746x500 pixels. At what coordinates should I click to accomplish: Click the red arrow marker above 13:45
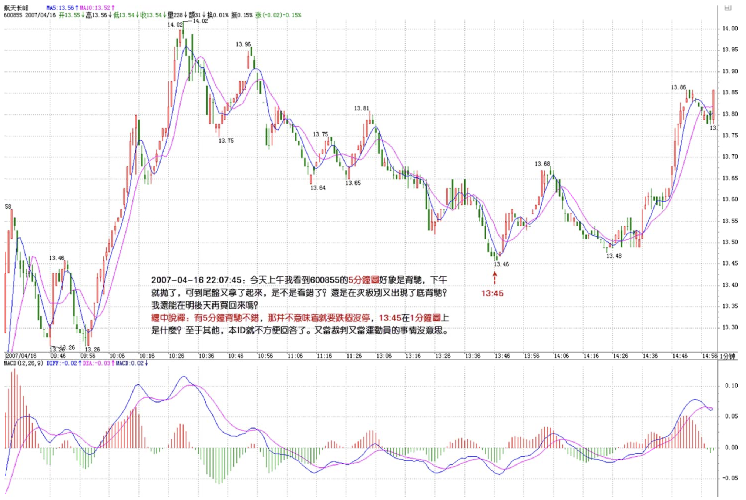pos(494,278)
